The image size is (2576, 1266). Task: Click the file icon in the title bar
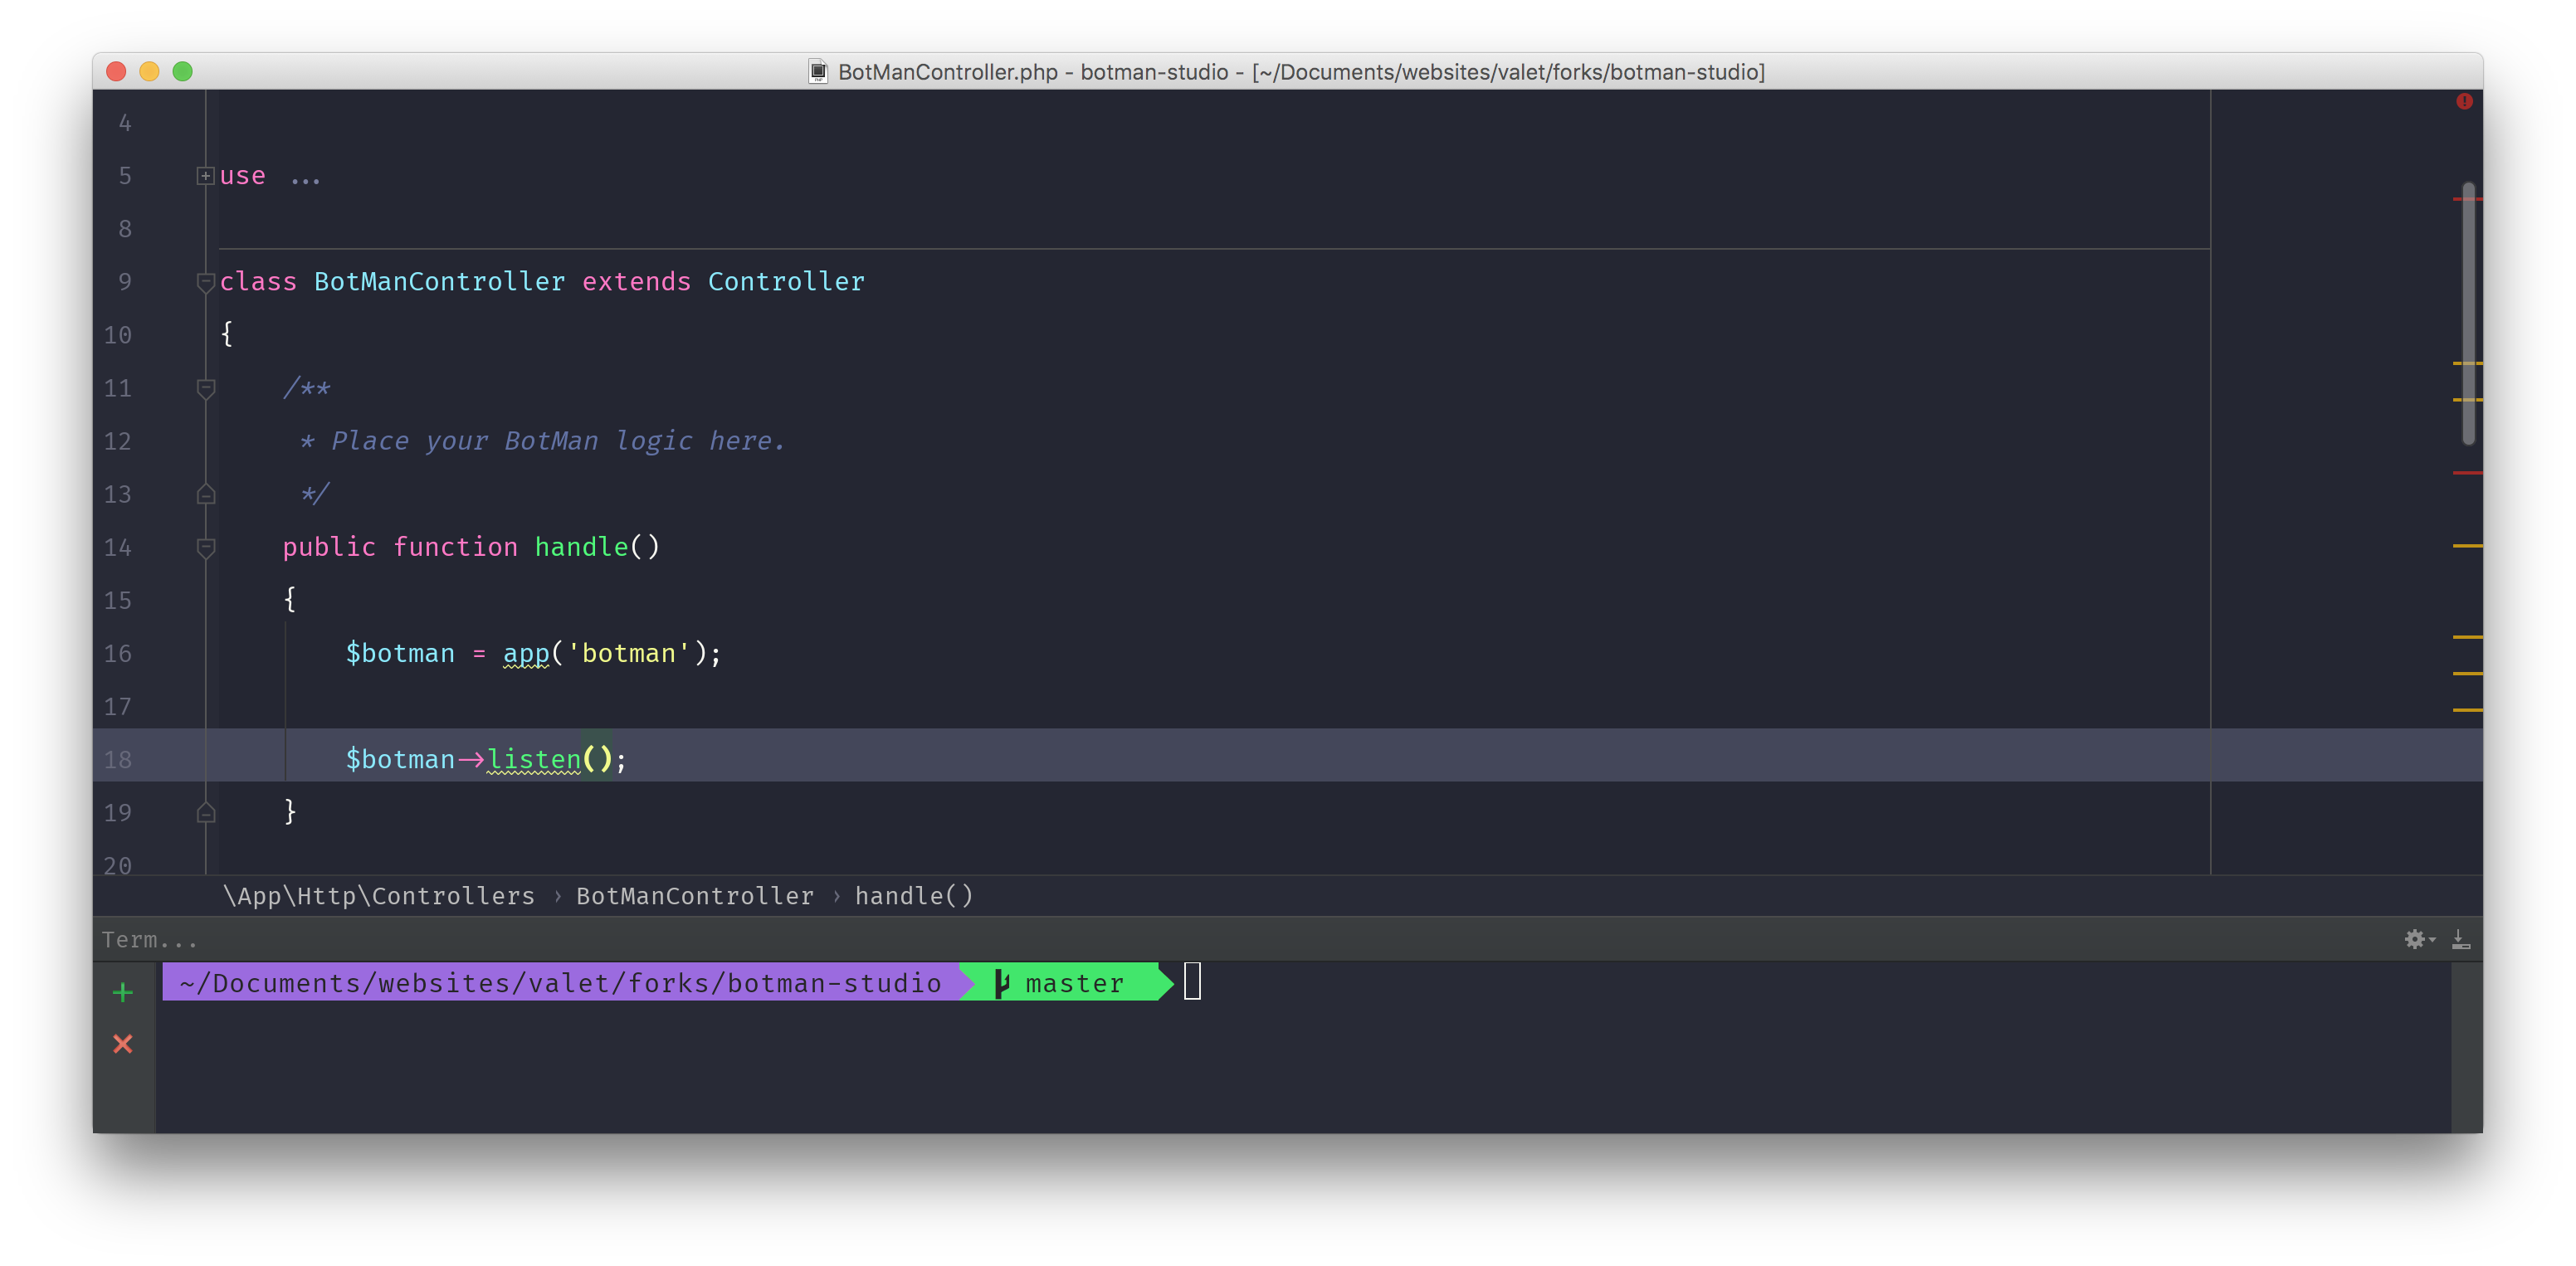[818, 72]
